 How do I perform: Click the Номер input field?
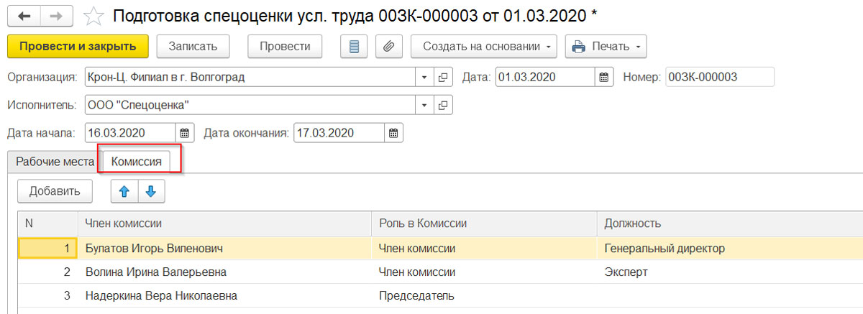point(719,77)
